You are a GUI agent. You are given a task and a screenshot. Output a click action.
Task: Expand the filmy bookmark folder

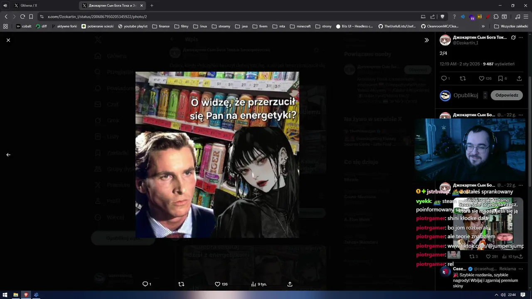tap(181, 26)
